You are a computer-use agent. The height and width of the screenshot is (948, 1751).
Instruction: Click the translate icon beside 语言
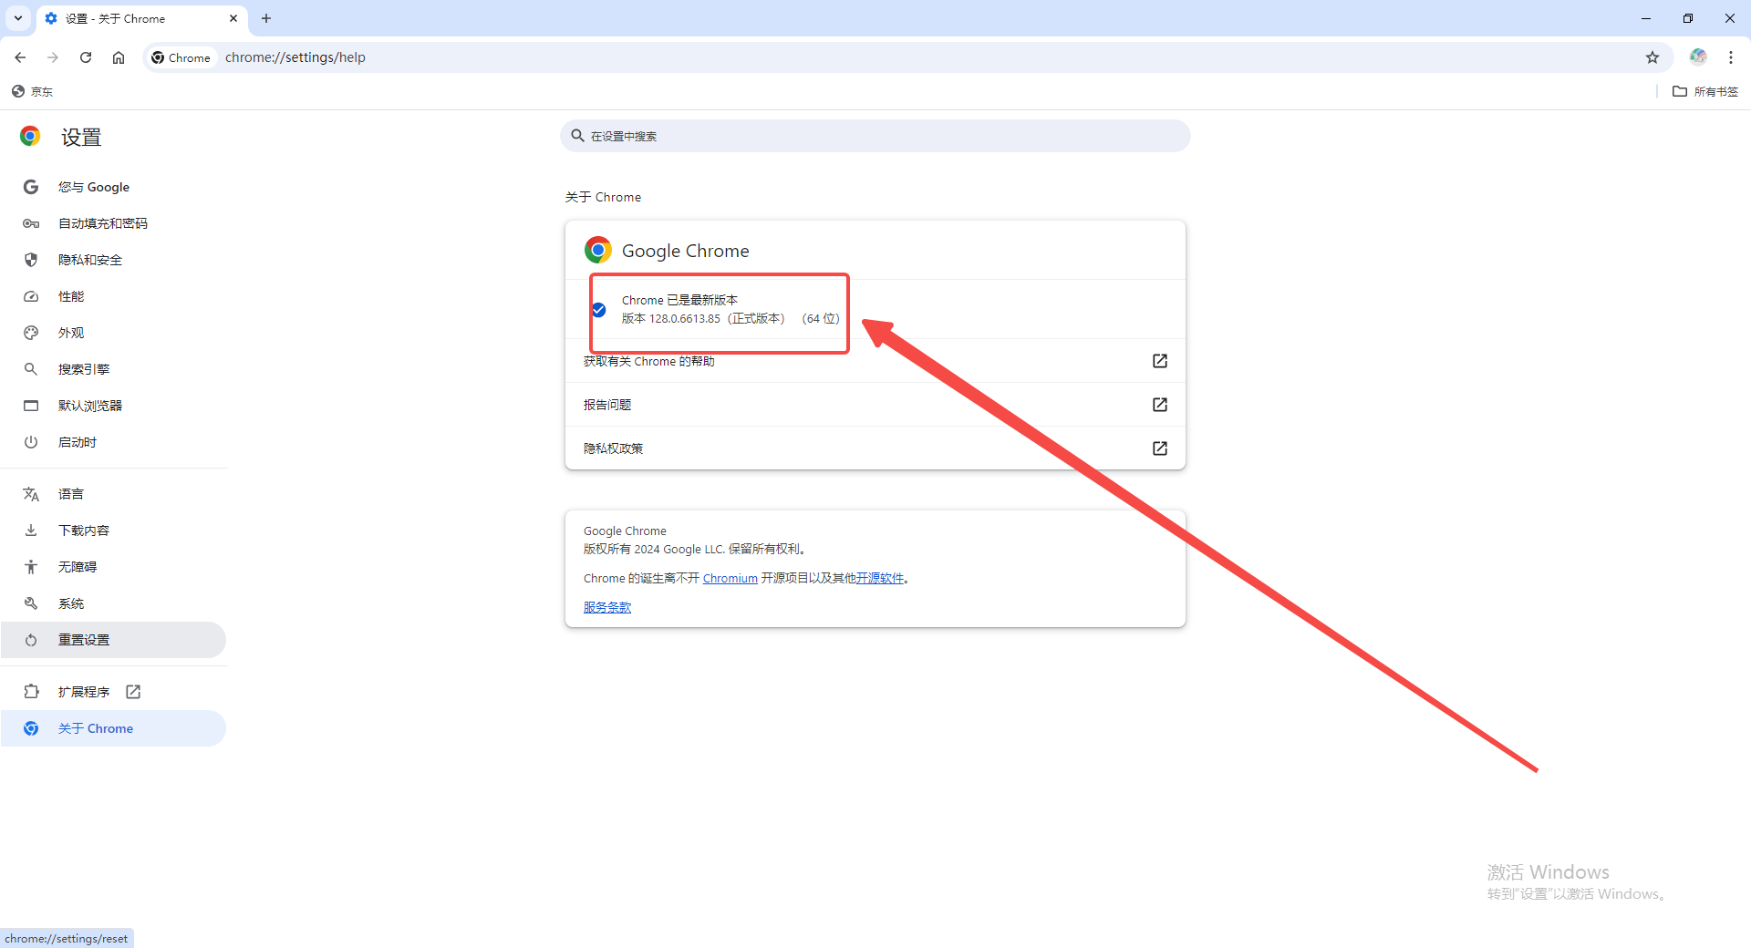coord(31,494)
